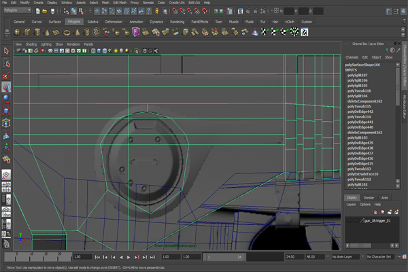Image resolution: width=408 pixels, height=272 pixels.
Task: Create a polygon torus from shelf
Action: point(67,32)
